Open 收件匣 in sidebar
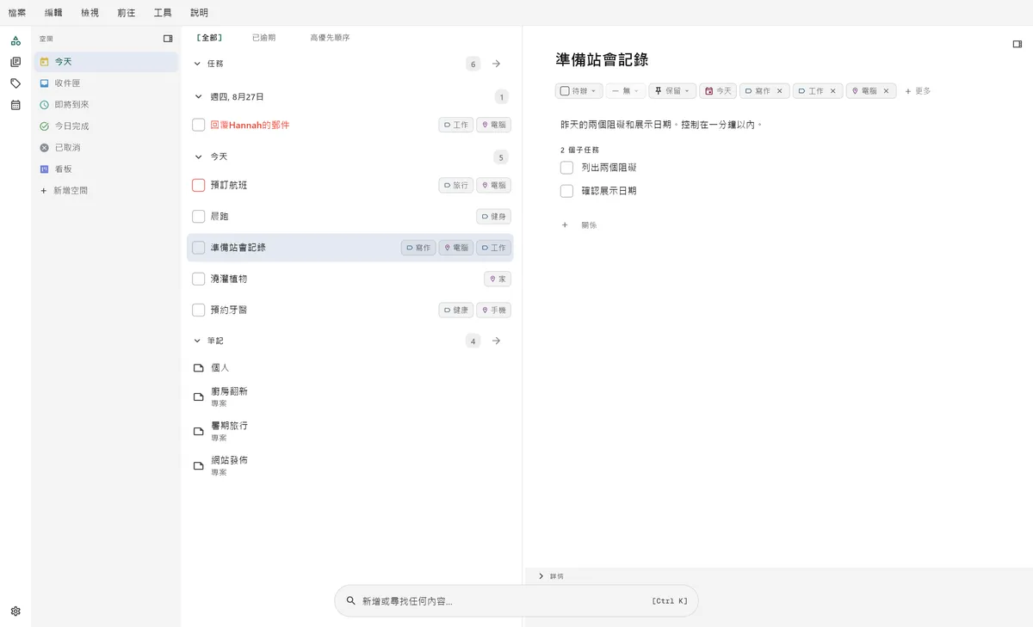The width and height of the screenshot is (1033, 627). (106, 83)
